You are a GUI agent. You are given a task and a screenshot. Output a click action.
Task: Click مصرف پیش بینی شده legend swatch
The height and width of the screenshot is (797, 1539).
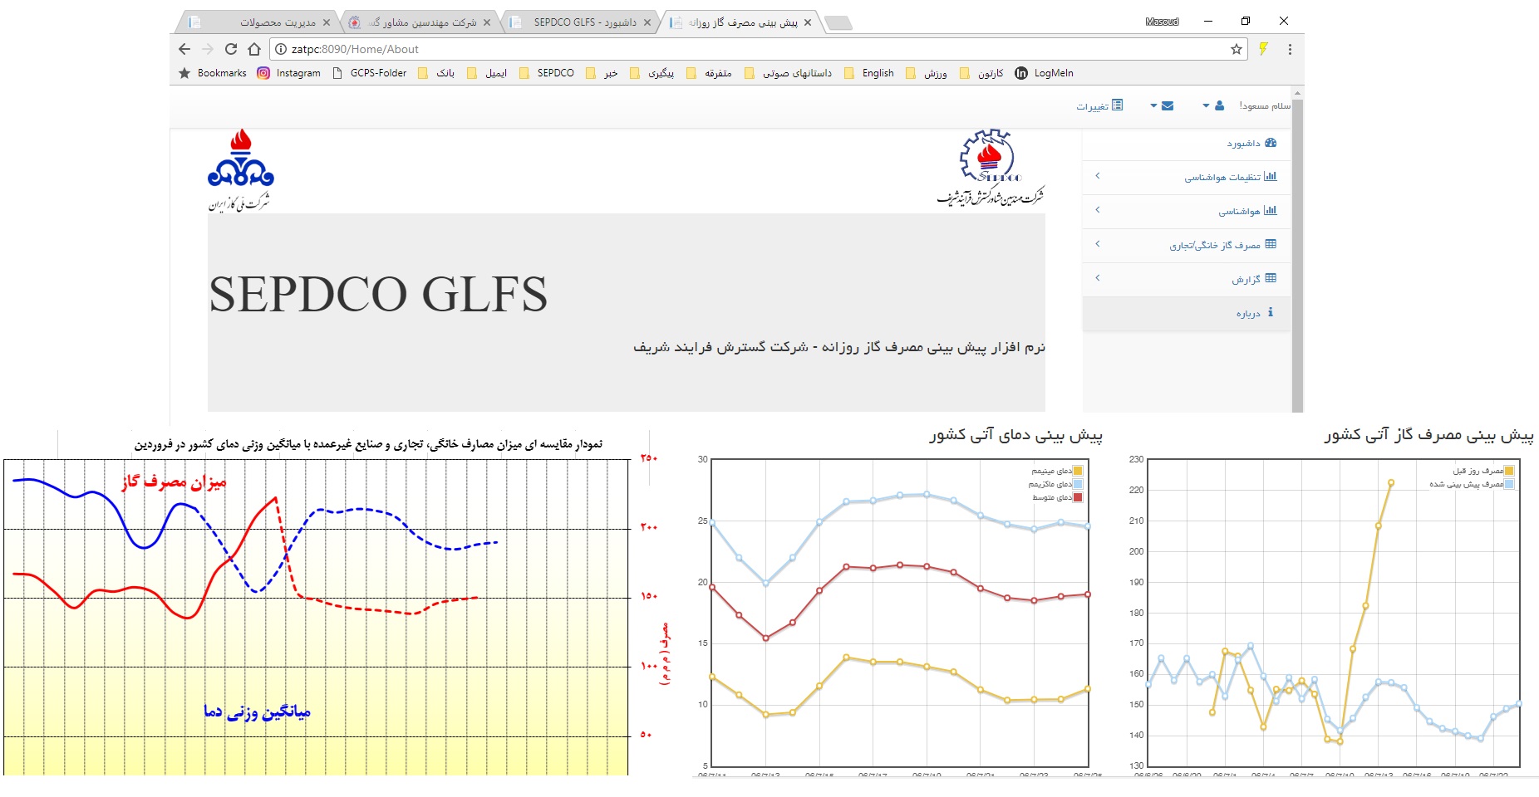(x=1509, y=484)
